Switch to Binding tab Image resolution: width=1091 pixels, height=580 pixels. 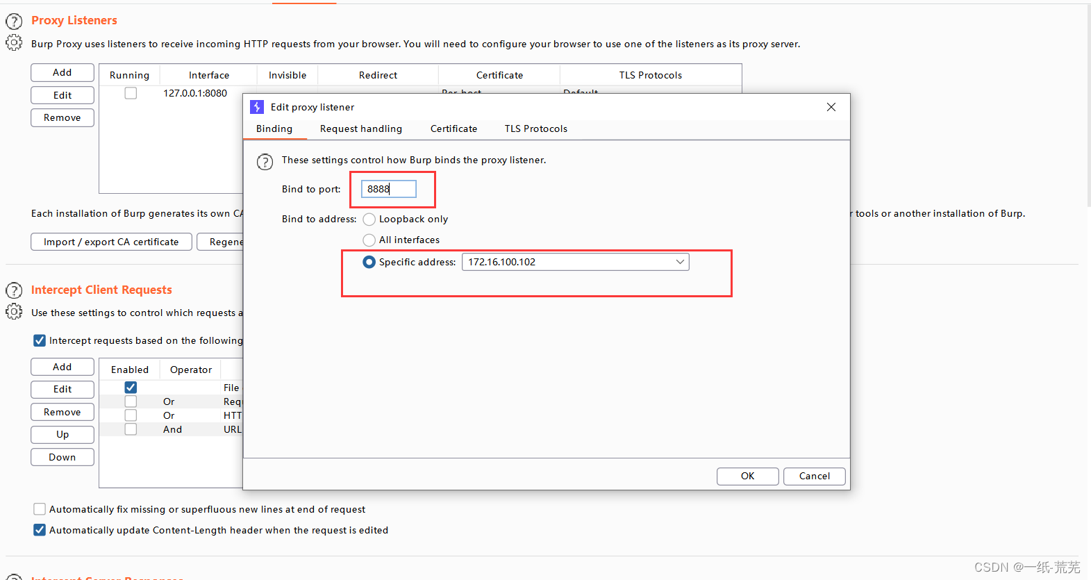[x=274, y=129]
